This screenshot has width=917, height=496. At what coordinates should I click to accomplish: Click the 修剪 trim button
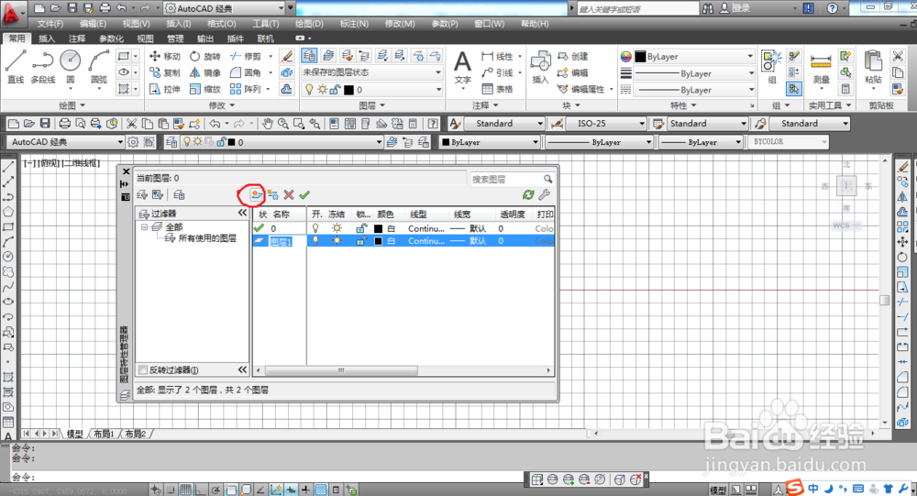[246, 56]
